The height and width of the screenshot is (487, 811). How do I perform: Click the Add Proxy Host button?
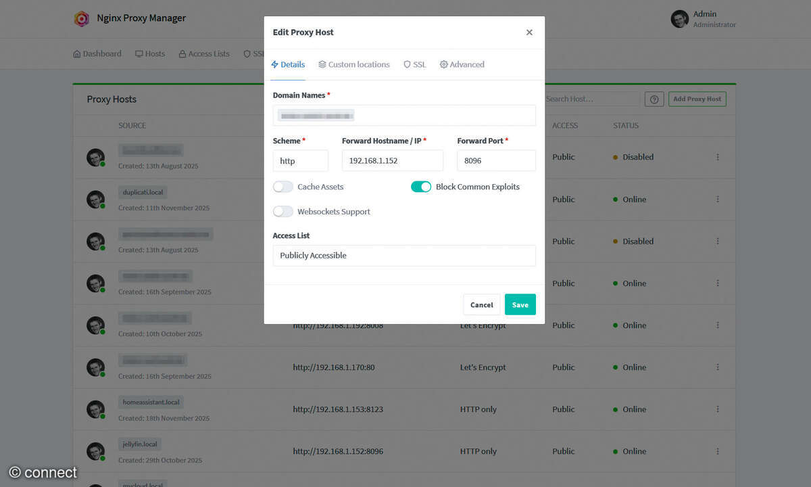pyautogui.click(x=697, y=99)
